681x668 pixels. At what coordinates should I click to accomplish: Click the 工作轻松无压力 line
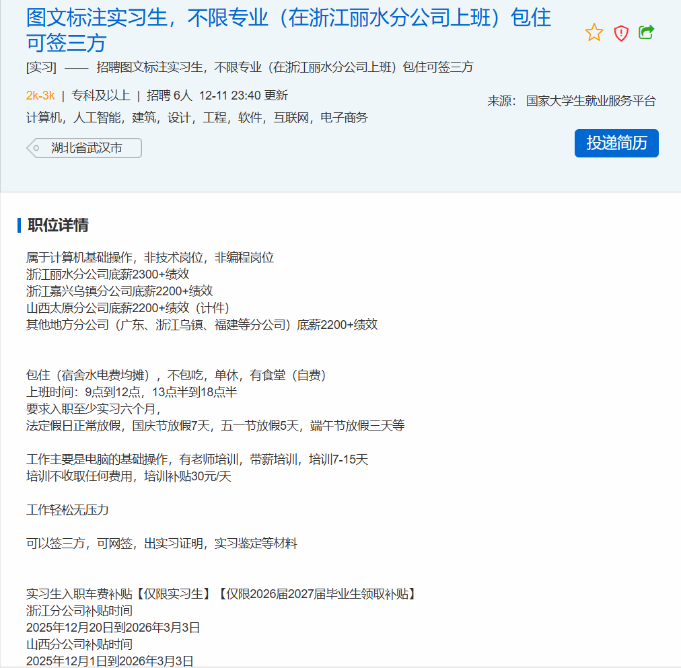coord(67,510)
